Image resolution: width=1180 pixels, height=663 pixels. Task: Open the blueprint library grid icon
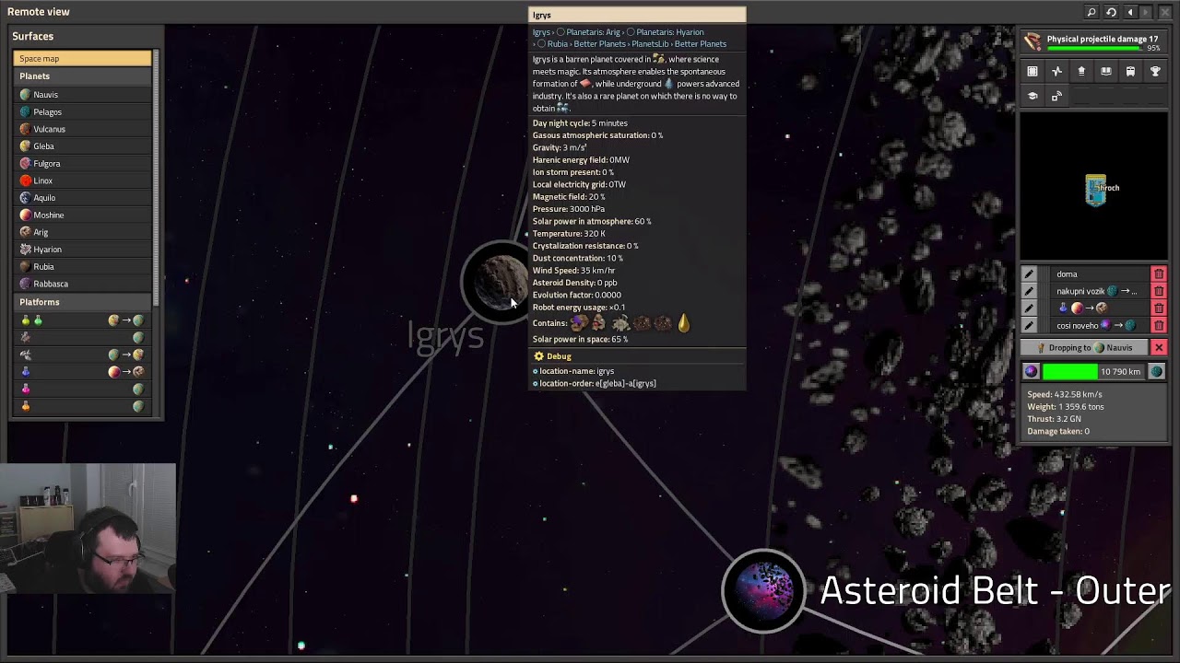pyautogui.click(x=1032, y=71)
